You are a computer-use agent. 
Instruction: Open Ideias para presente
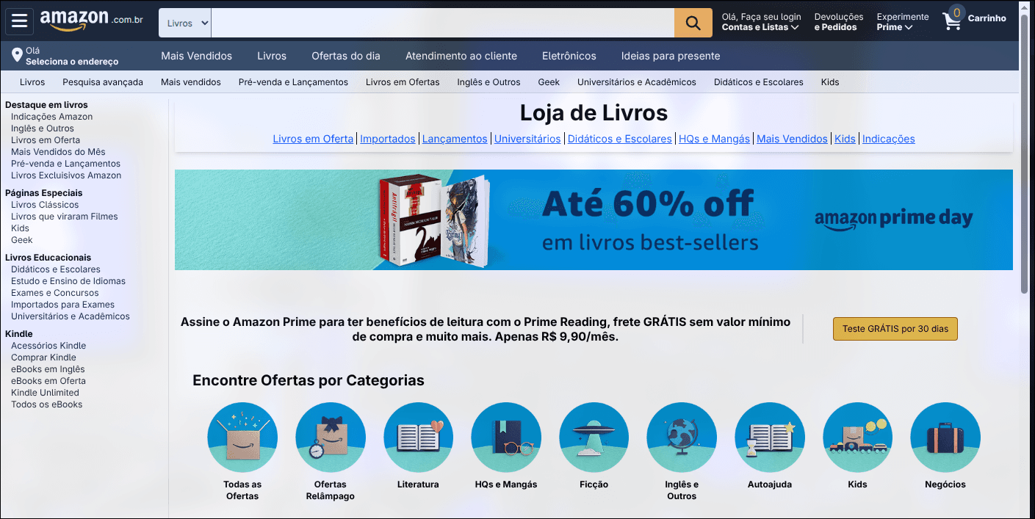click(671, 56)
